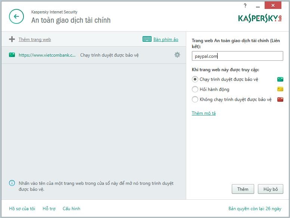This screenshot has width=290, height=218.
Task: Click yellow card icon next to 'Hỏi hành động'
Action: [x=280, y=89]
